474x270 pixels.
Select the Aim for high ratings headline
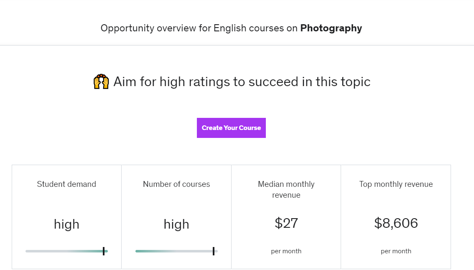(242, 82)
